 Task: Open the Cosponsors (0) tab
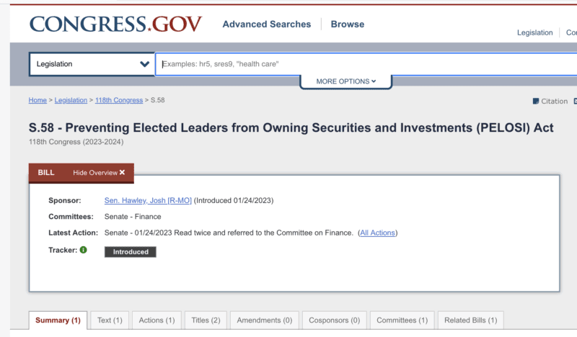pyautogui.click(x=334, y=320)
